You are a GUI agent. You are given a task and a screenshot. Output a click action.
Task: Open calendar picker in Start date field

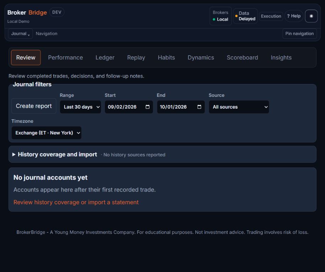(147, 107)
